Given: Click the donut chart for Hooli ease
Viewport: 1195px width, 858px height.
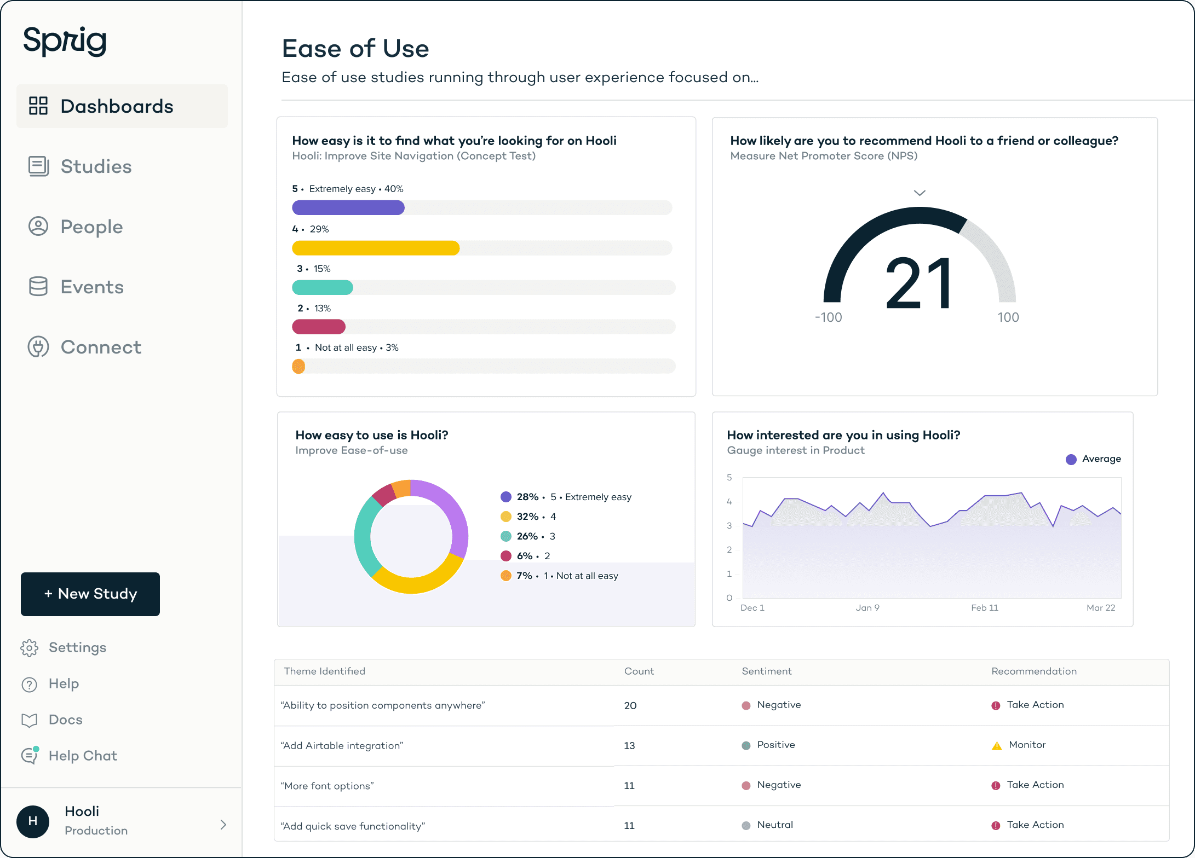Looking at the screenshot, I should point(411,537).
